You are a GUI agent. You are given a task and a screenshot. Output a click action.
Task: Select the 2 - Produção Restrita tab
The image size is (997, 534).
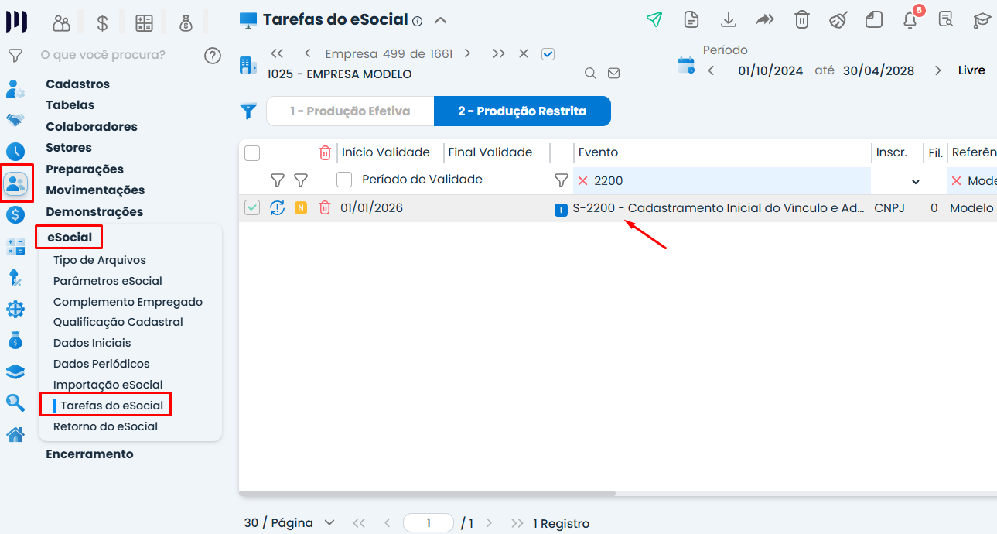(522, 111)
